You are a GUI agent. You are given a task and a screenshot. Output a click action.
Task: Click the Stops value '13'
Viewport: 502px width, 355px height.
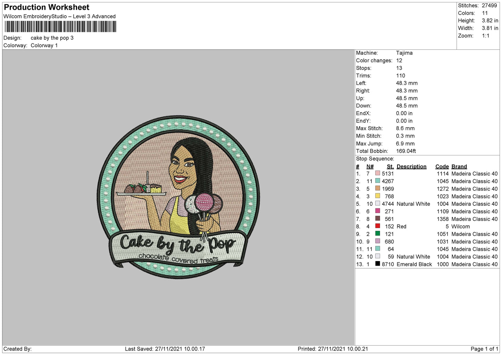pos(399,68)
